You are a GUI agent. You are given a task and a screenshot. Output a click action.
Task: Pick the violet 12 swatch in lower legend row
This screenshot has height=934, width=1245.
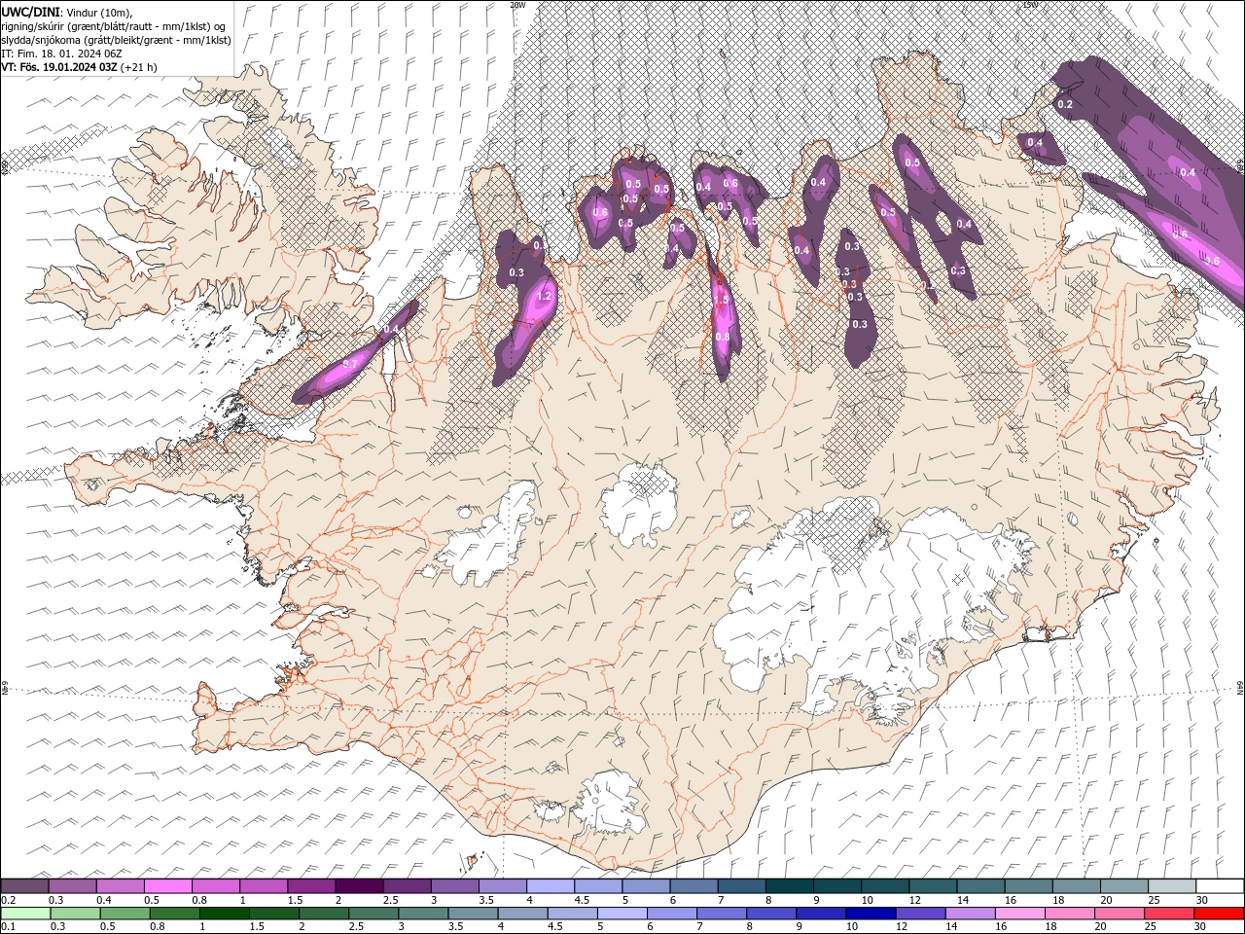921,914
